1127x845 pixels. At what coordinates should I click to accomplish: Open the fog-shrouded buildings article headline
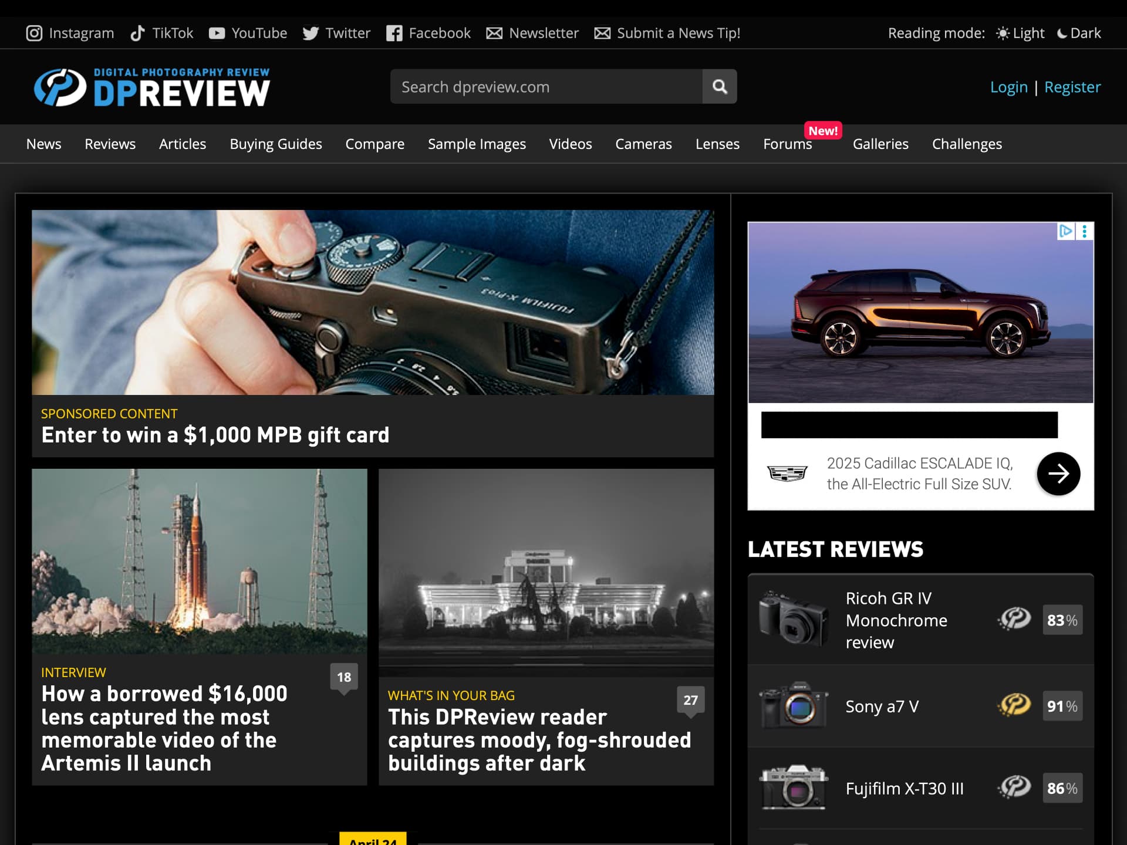coord(539,740)
